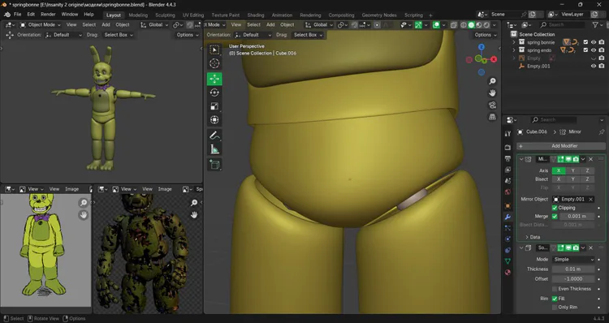Collapse the Solidify modifier panel
Screen dimensions: 609x323
pyautogui.click(x=521, y=248)
